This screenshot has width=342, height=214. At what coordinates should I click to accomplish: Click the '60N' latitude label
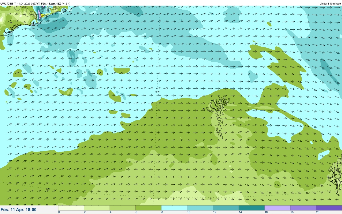tap(48, 189)
